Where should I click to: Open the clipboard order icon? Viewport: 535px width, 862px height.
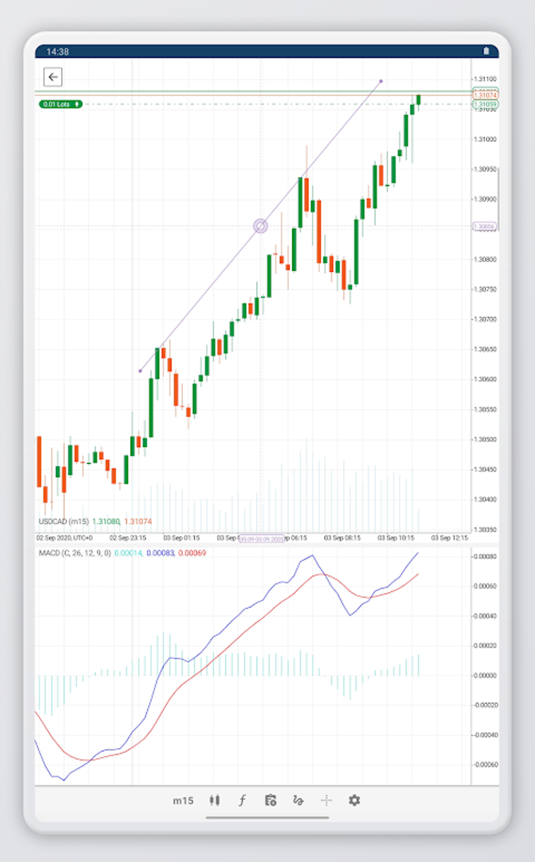[x=271, y=800]
